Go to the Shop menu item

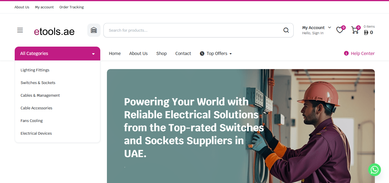tap(161, 54)
